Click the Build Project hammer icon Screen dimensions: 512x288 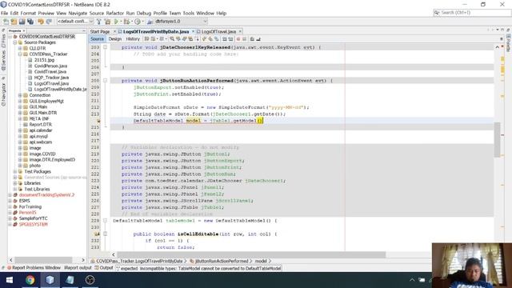coord(99,22)
